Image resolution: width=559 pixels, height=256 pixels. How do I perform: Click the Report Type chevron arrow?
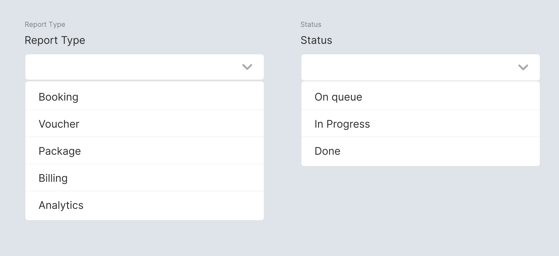[x=247, y=67]
